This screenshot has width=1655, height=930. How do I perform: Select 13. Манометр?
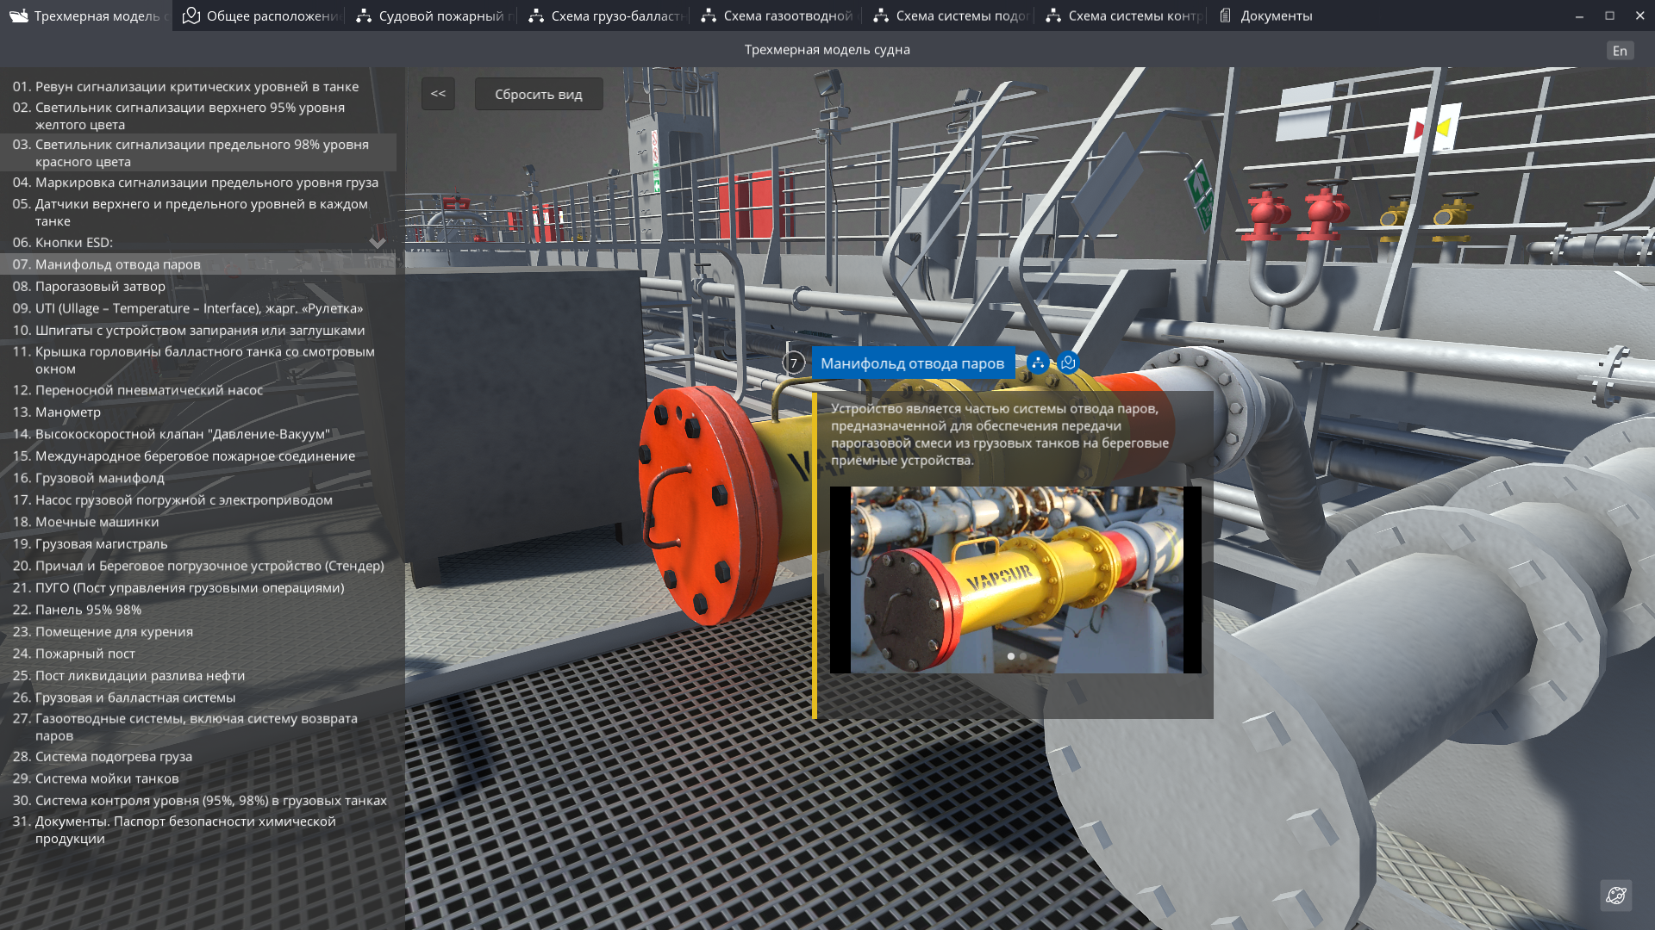tap(198, 412)
